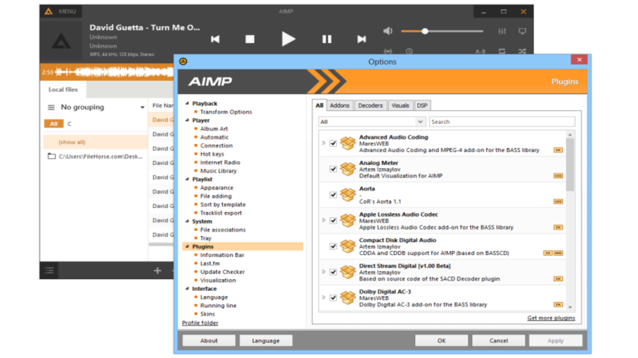The height and width of the screenshot is (358, 638).
Task: Collapse the Playback tree section
Action: pos(187,103)
